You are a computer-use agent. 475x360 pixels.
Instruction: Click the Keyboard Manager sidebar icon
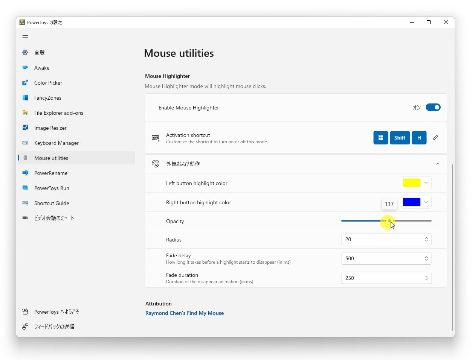coord(25,143)
